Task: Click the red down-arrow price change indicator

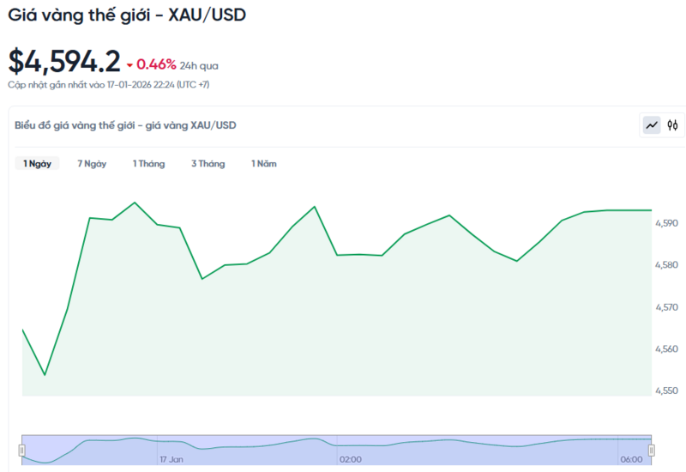Action: pyautogui.click(x=129, y=64)
